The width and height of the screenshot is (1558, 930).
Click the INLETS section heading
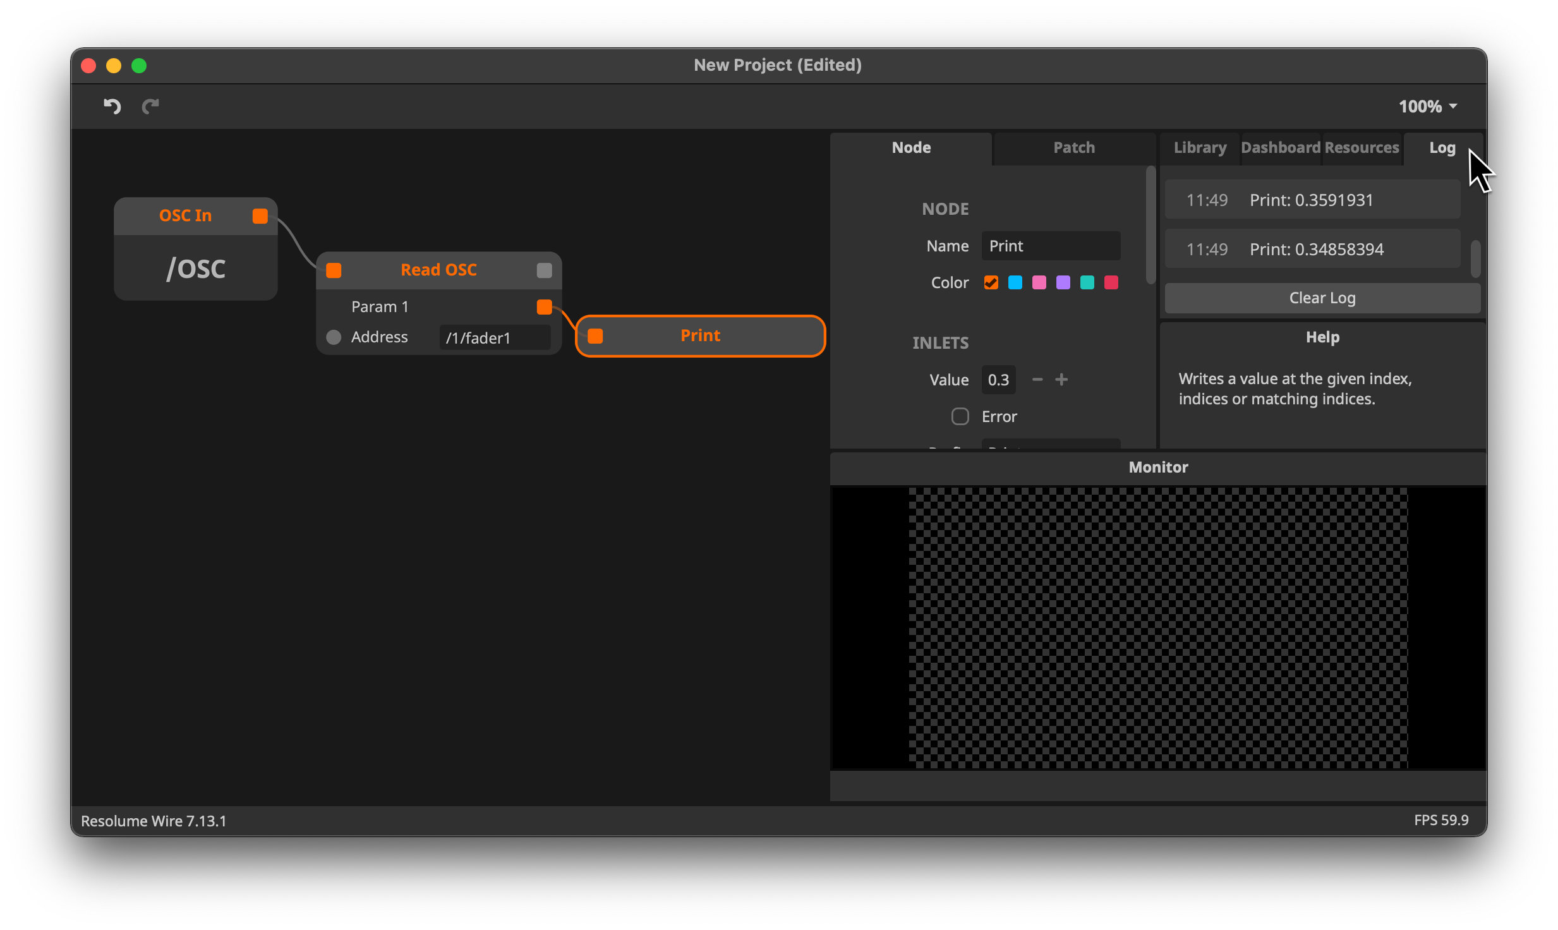(x=940, y=343)
